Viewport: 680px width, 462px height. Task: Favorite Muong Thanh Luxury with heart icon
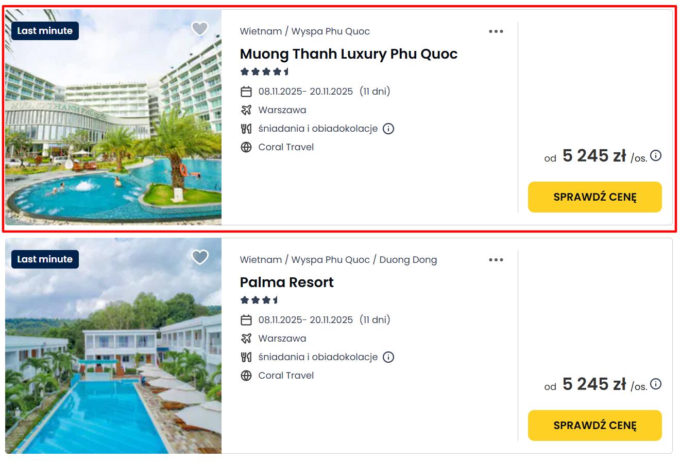tap(200, 29)
